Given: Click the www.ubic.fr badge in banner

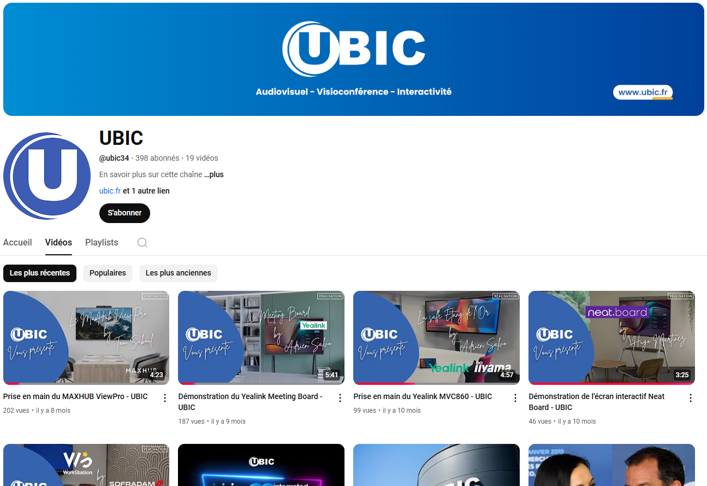Looking at the screenshot, I should pyautogui.click(x=643, y=92).
